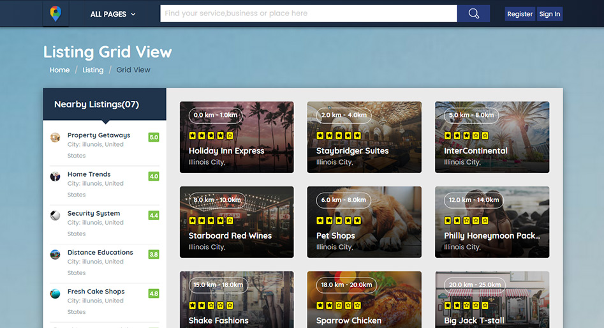
Task: Open the Security System listing
Action: point(94,213)
